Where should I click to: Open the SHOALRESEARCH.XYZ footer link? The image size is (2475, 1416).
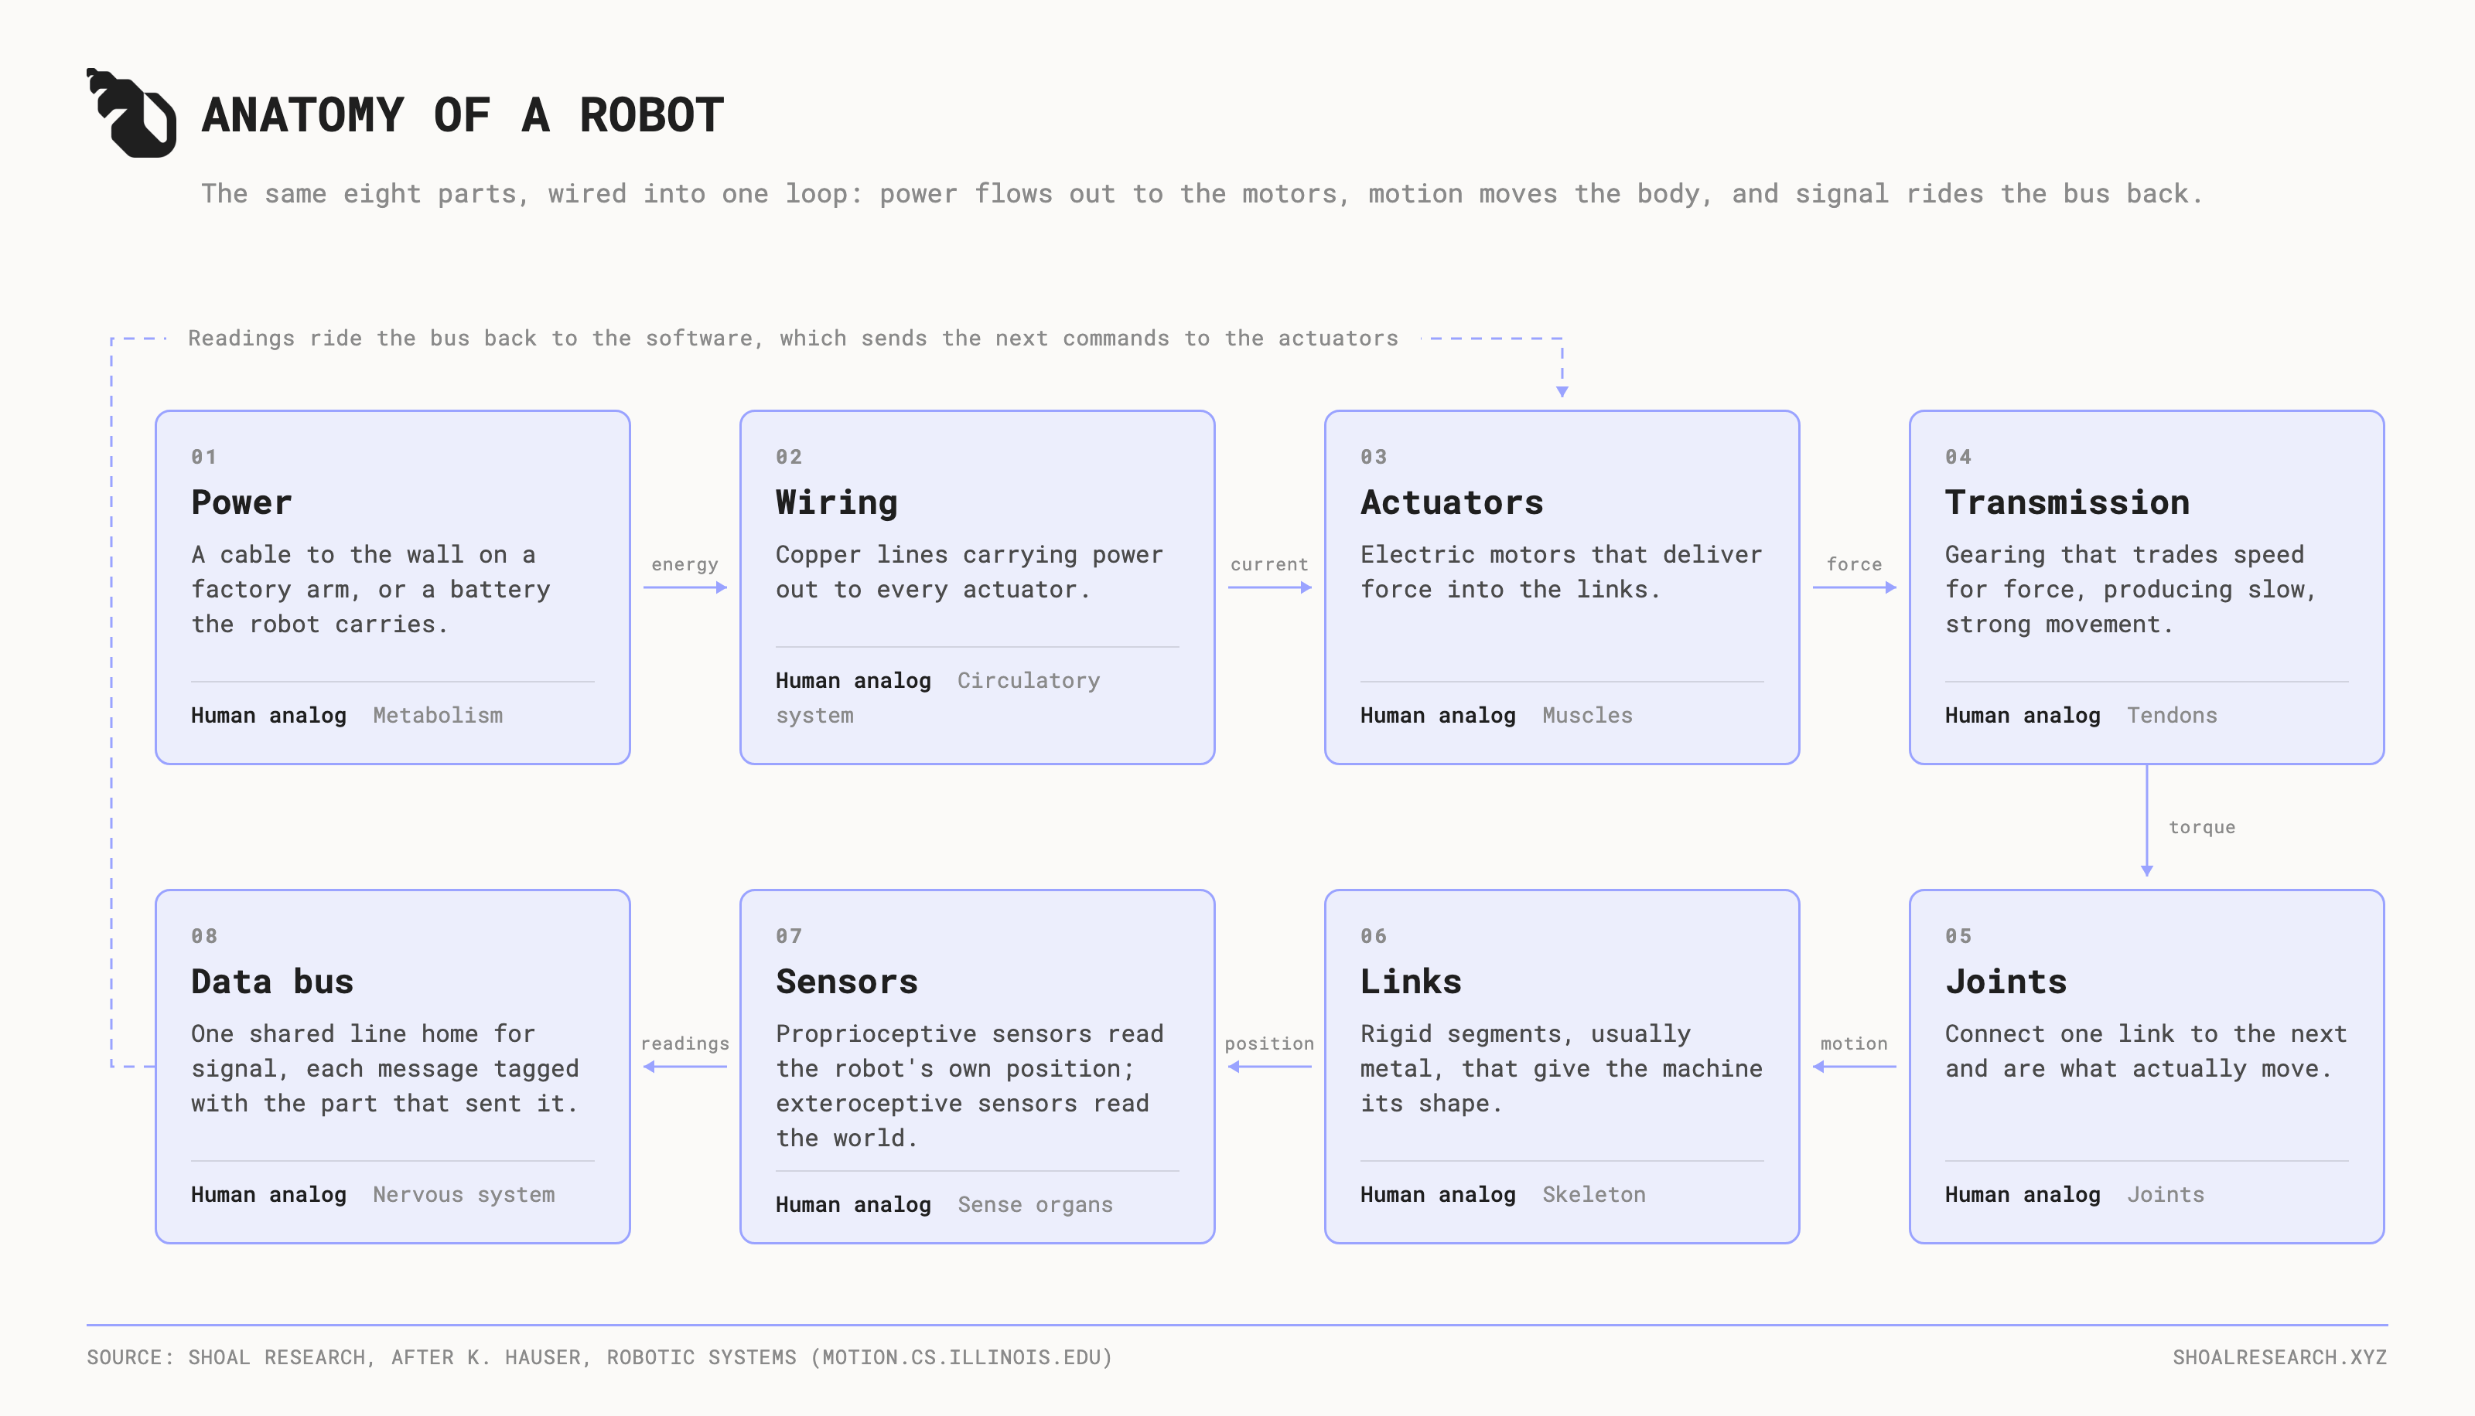click(x=2279, y=1356)
